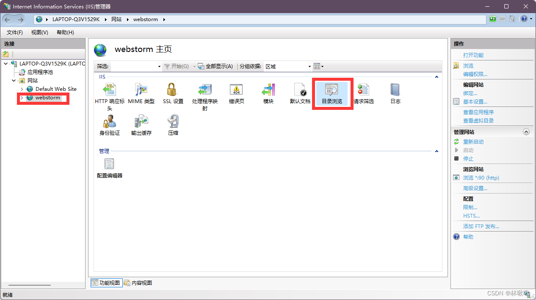Click the create connection icon in 连接 panel
Image resolution: width=536 pixels, height=300 pixels.
pos(6,54)
